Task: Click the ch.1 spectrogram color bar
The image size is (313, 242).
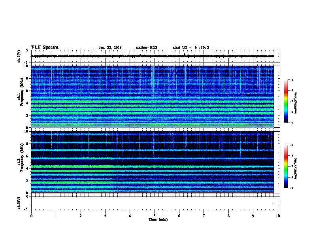Action: pos(286,101)
